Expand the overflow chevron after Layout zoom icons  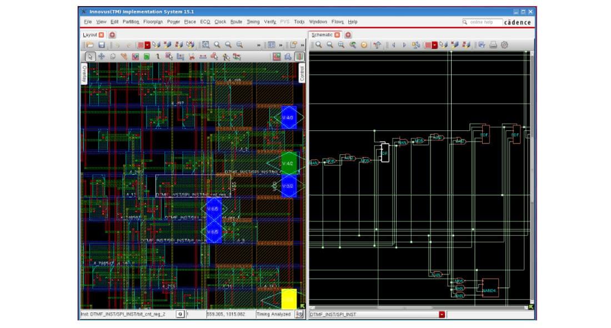coord(258,46)
